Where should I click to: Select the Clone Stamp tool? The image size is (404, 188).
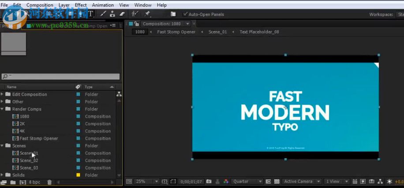point(112,14)
